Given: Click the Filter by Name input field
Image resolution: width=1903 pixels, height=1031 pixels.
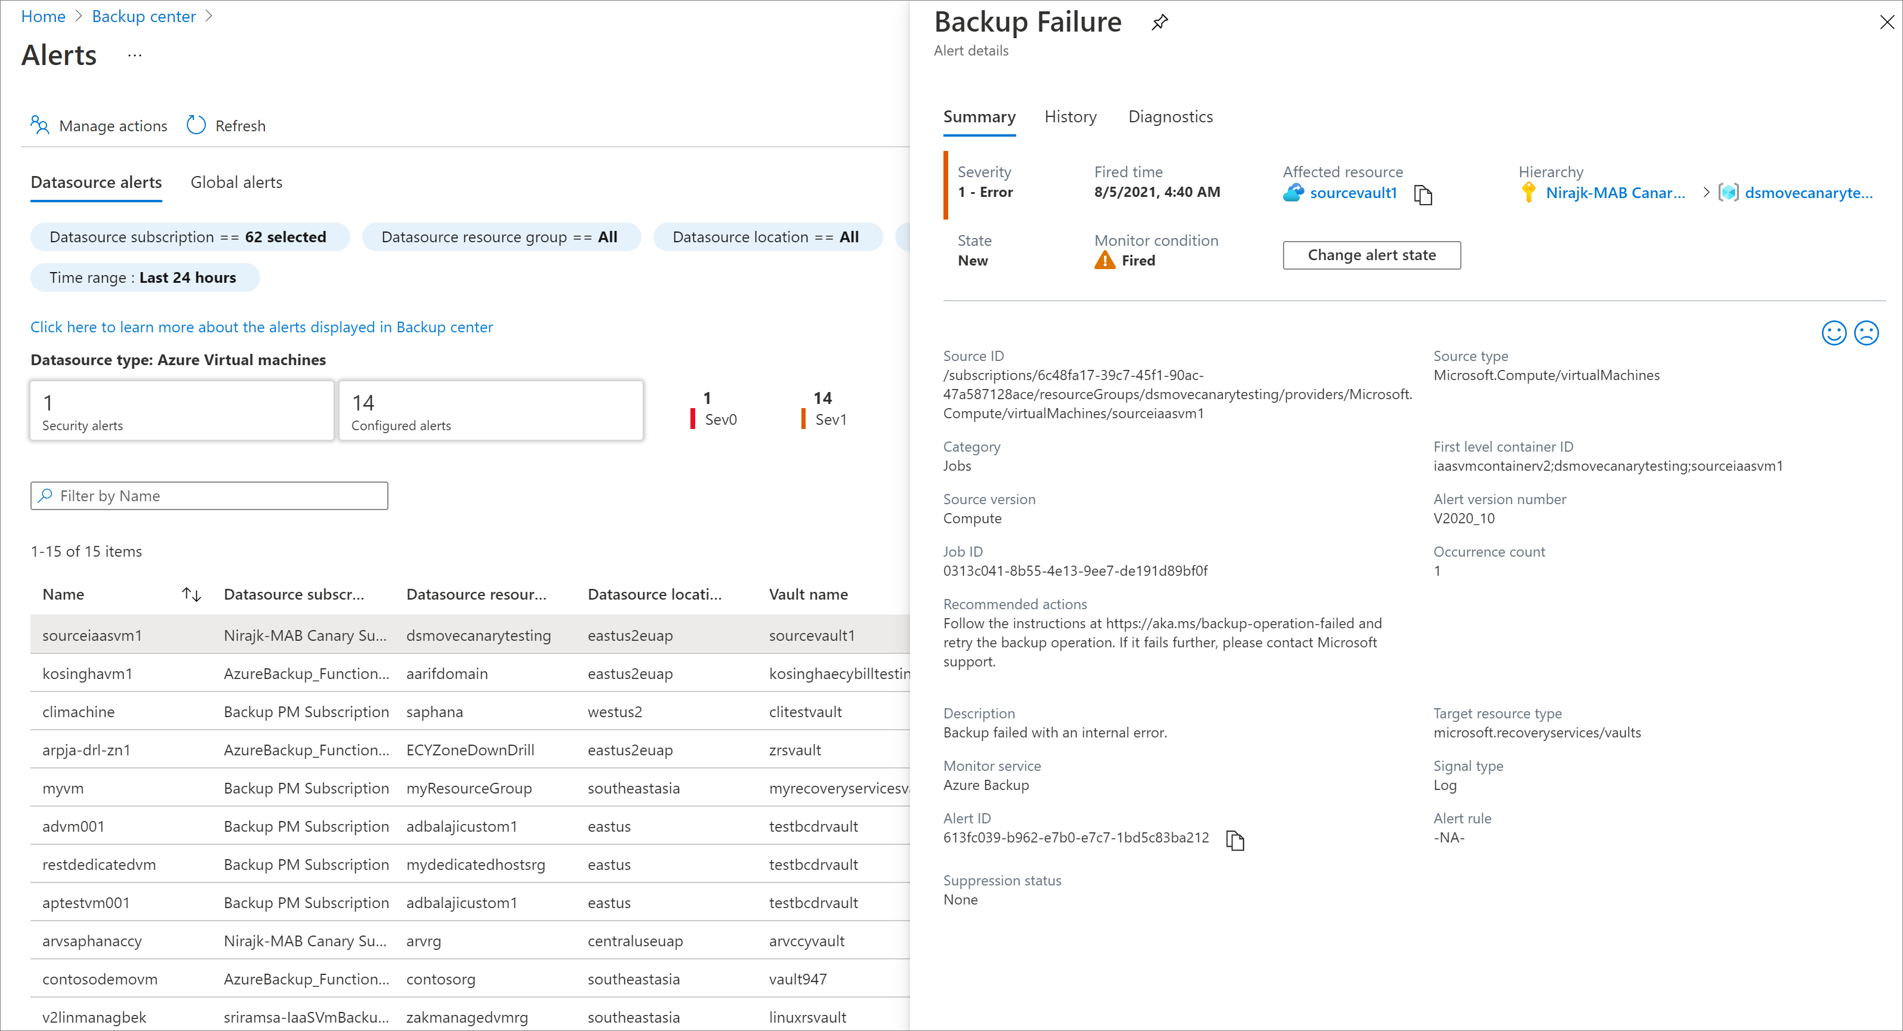Looking at the screenshot, I should (208, 496).
